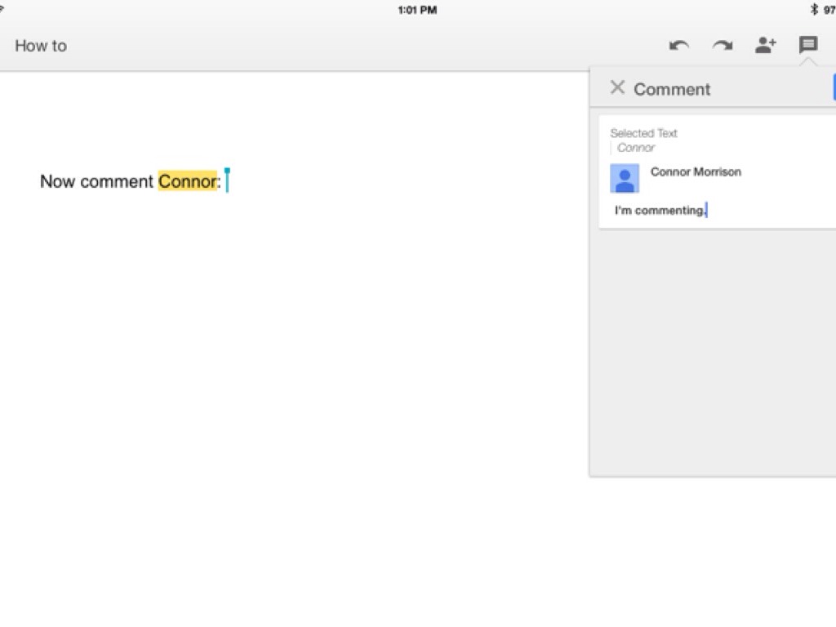Tap Connor Morrison's avatar picture

pos(625,178)
